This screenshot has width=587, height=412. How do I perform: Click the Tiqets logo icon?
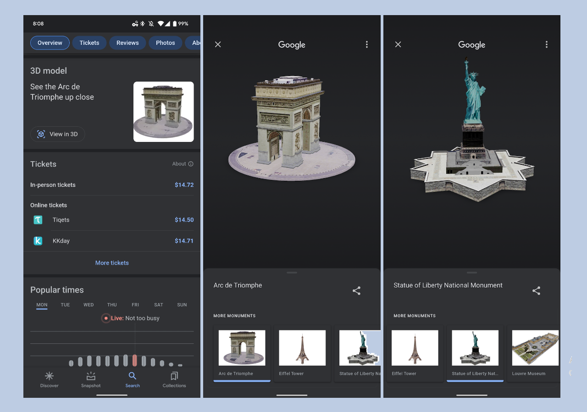pos(38,220)
